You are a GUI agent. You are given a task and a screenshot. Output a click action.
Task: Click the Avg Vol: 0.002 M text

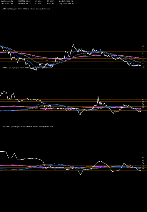coord(66,1)
